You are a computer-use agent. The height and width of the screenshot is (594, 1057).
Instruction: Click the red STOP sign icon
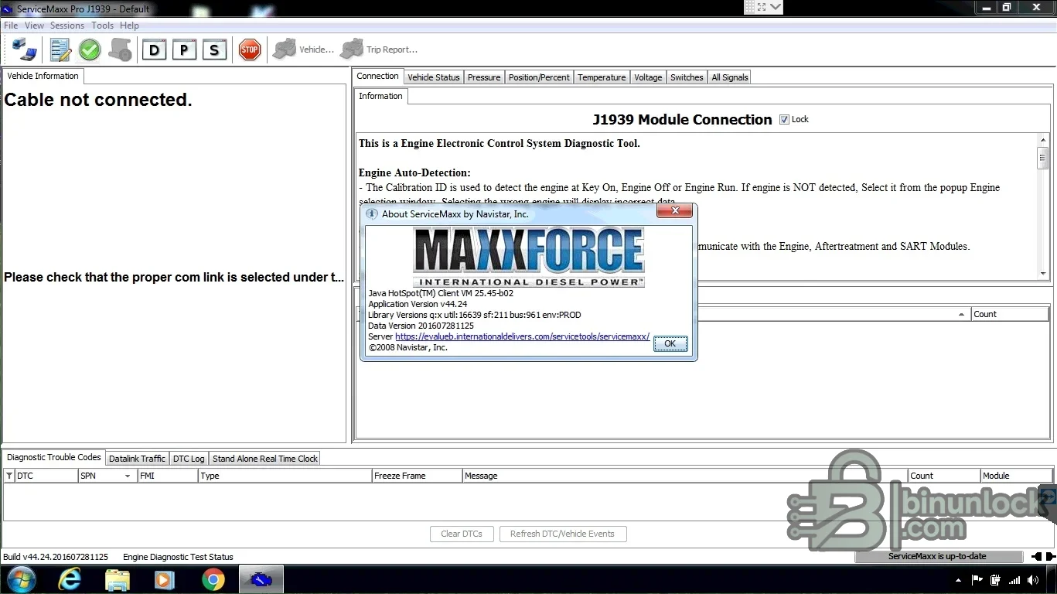tap(249, 50)
